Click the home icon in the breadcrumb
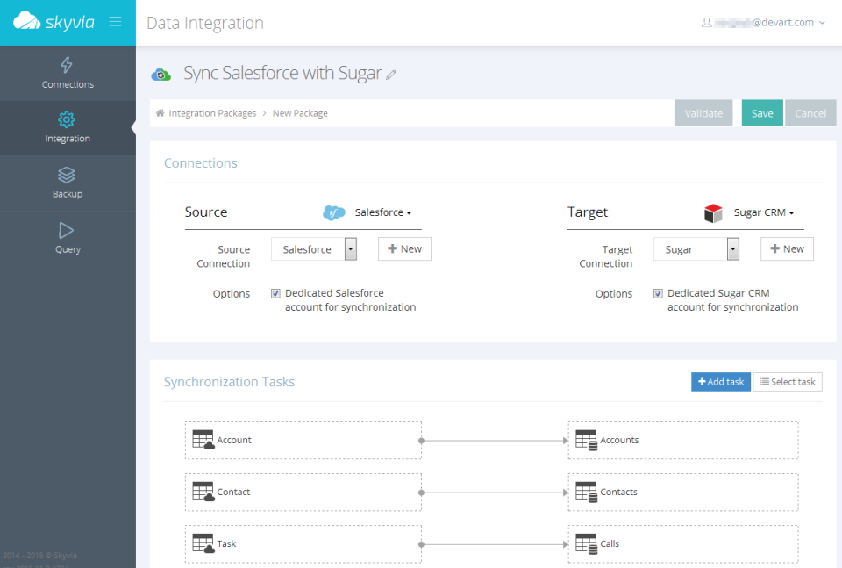Viewport: 842px width, 568px height. pos(160,112)
